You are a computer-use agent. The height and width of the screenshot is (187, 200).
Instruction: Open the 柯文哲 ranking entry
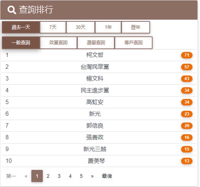[x=95, y=55]
